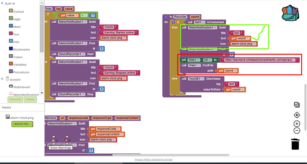This screenshot has height=164, width=307.
Task: Zoom out with the minus icon
Action: 297,131
